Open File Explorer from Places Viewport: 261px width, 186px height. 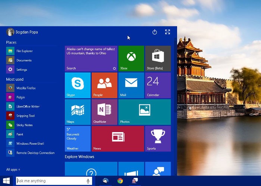(24, 51)
